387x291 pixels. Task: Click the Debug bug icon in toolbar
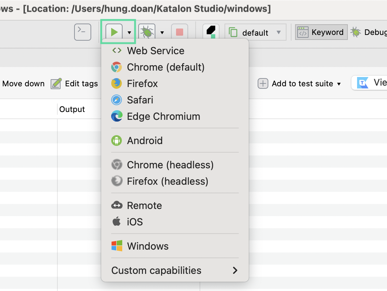pos(147,32)
